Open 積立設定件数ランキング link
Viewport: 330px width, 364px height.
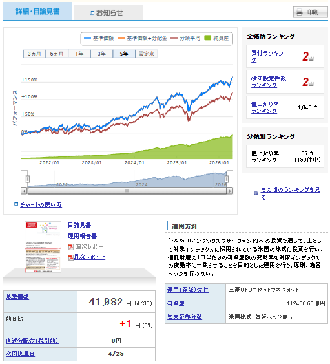pos(268,81)
